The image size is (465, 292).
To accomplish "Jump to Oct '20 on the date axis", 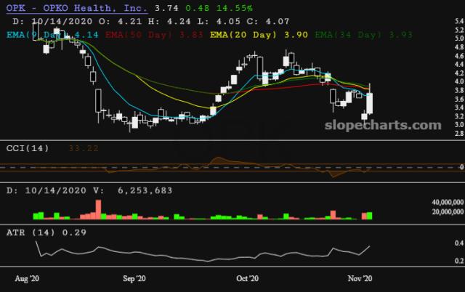I will point(247,278).
